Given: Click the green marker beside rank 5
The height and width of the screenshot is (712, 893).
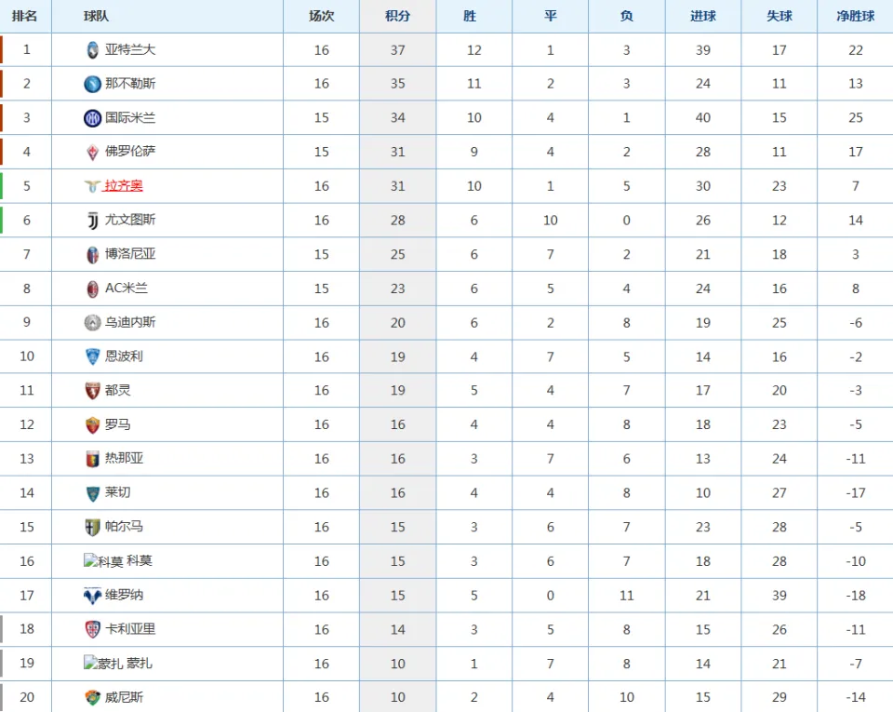Looking at the screenshot, I should 2,186.
